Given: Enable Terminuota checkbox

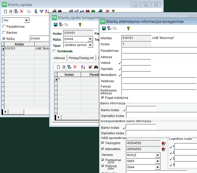Looking at the screenshot, I should click(x=54, y=51).
